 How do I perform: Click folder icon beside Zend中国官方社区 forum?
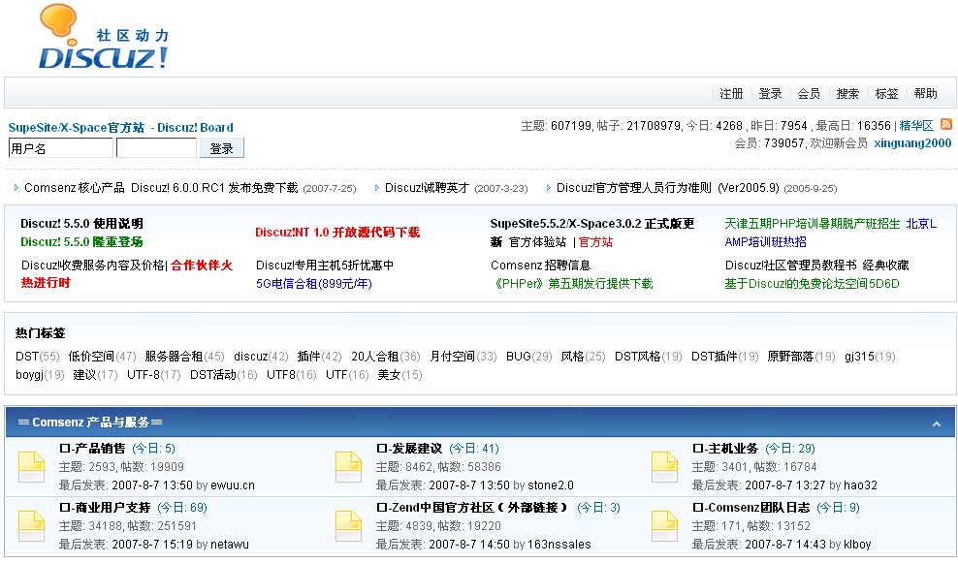point(348,526)
